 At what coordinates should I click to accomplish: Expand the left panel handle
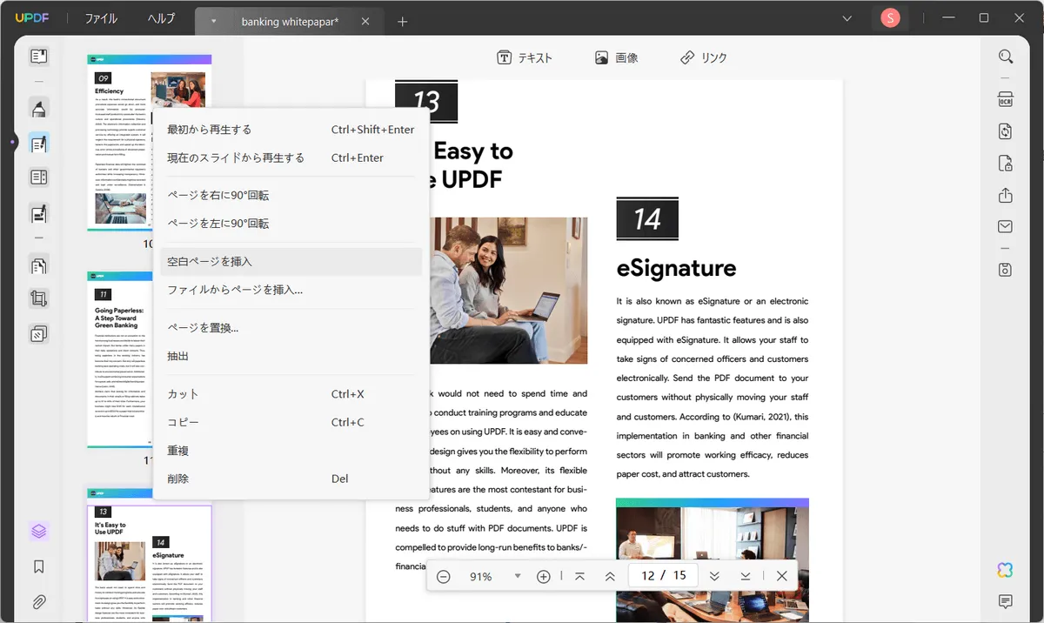tap(12, 142)
